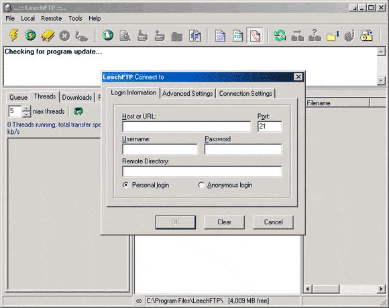Select the highlighted auto transfer mode icon
This screenshot has height=308, width=389.
[255, 36]
